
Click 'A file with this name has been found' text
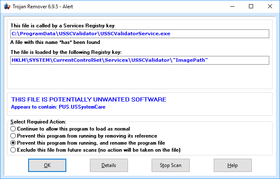click(55, 42)
